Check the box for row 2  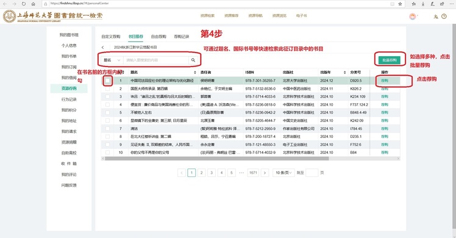(x=108, y=88)
